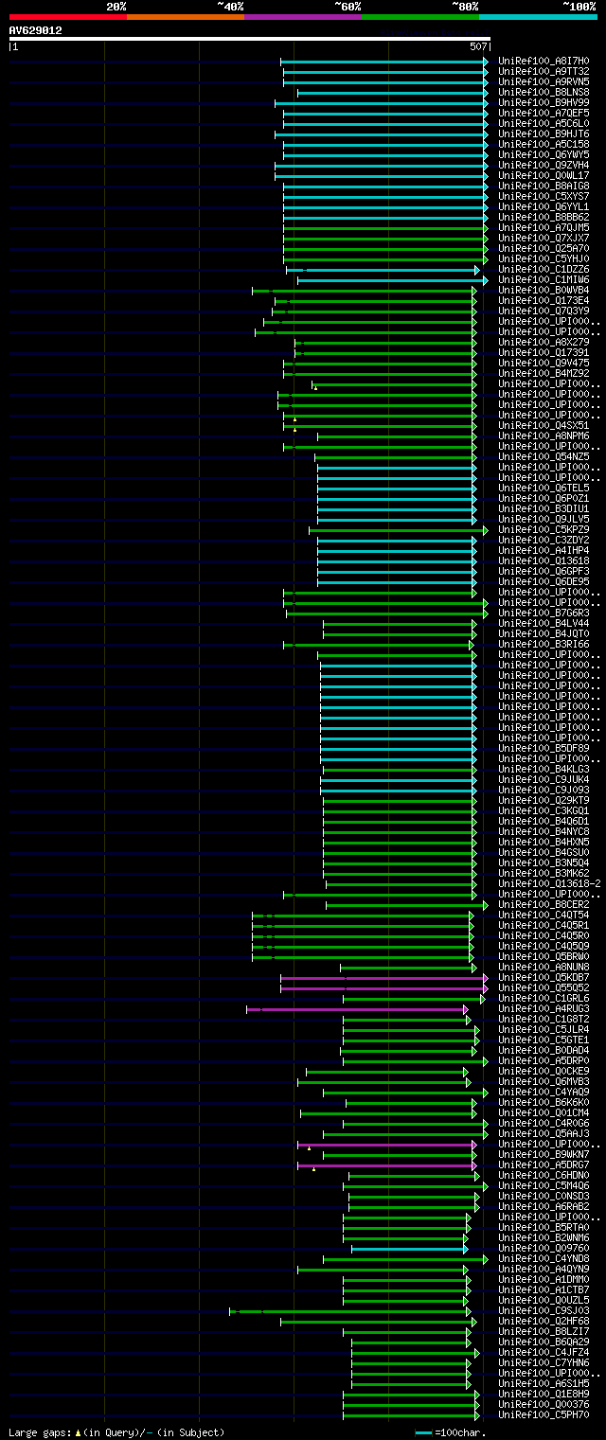Click hit label UniRef100_A5DRG7
Screen dimensions: 606x1440
pos(544,1165)
